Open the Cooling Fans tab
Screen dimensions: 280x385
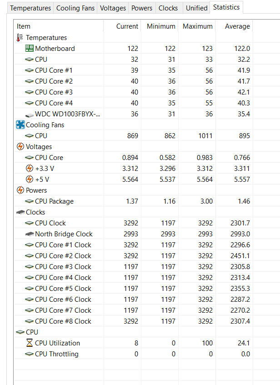point(75,8)
